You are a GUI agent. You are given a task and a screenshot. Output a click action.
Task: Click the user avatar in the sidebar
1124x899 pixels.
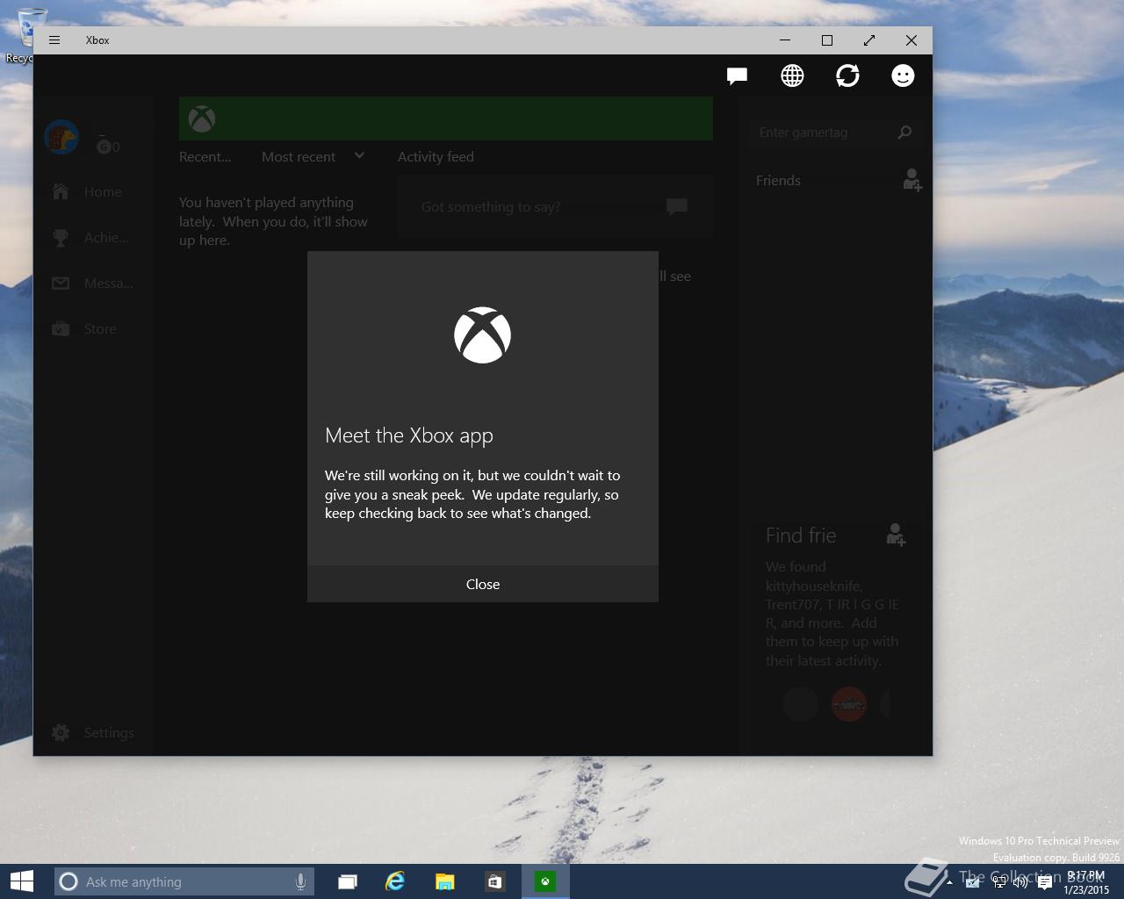click(x=61, y=137)
